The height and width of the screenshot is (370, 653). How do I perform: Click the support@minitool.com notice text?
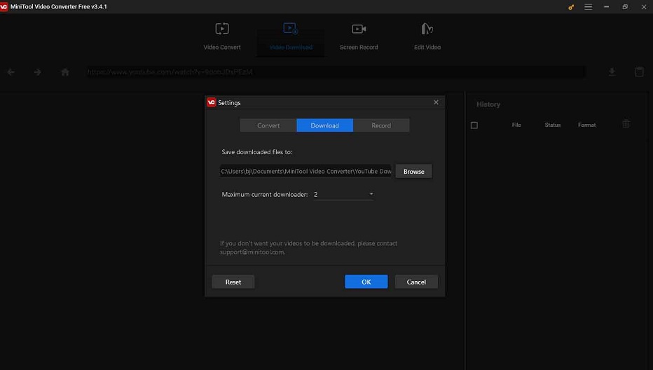pyautogui.click(x=308, y=247)
